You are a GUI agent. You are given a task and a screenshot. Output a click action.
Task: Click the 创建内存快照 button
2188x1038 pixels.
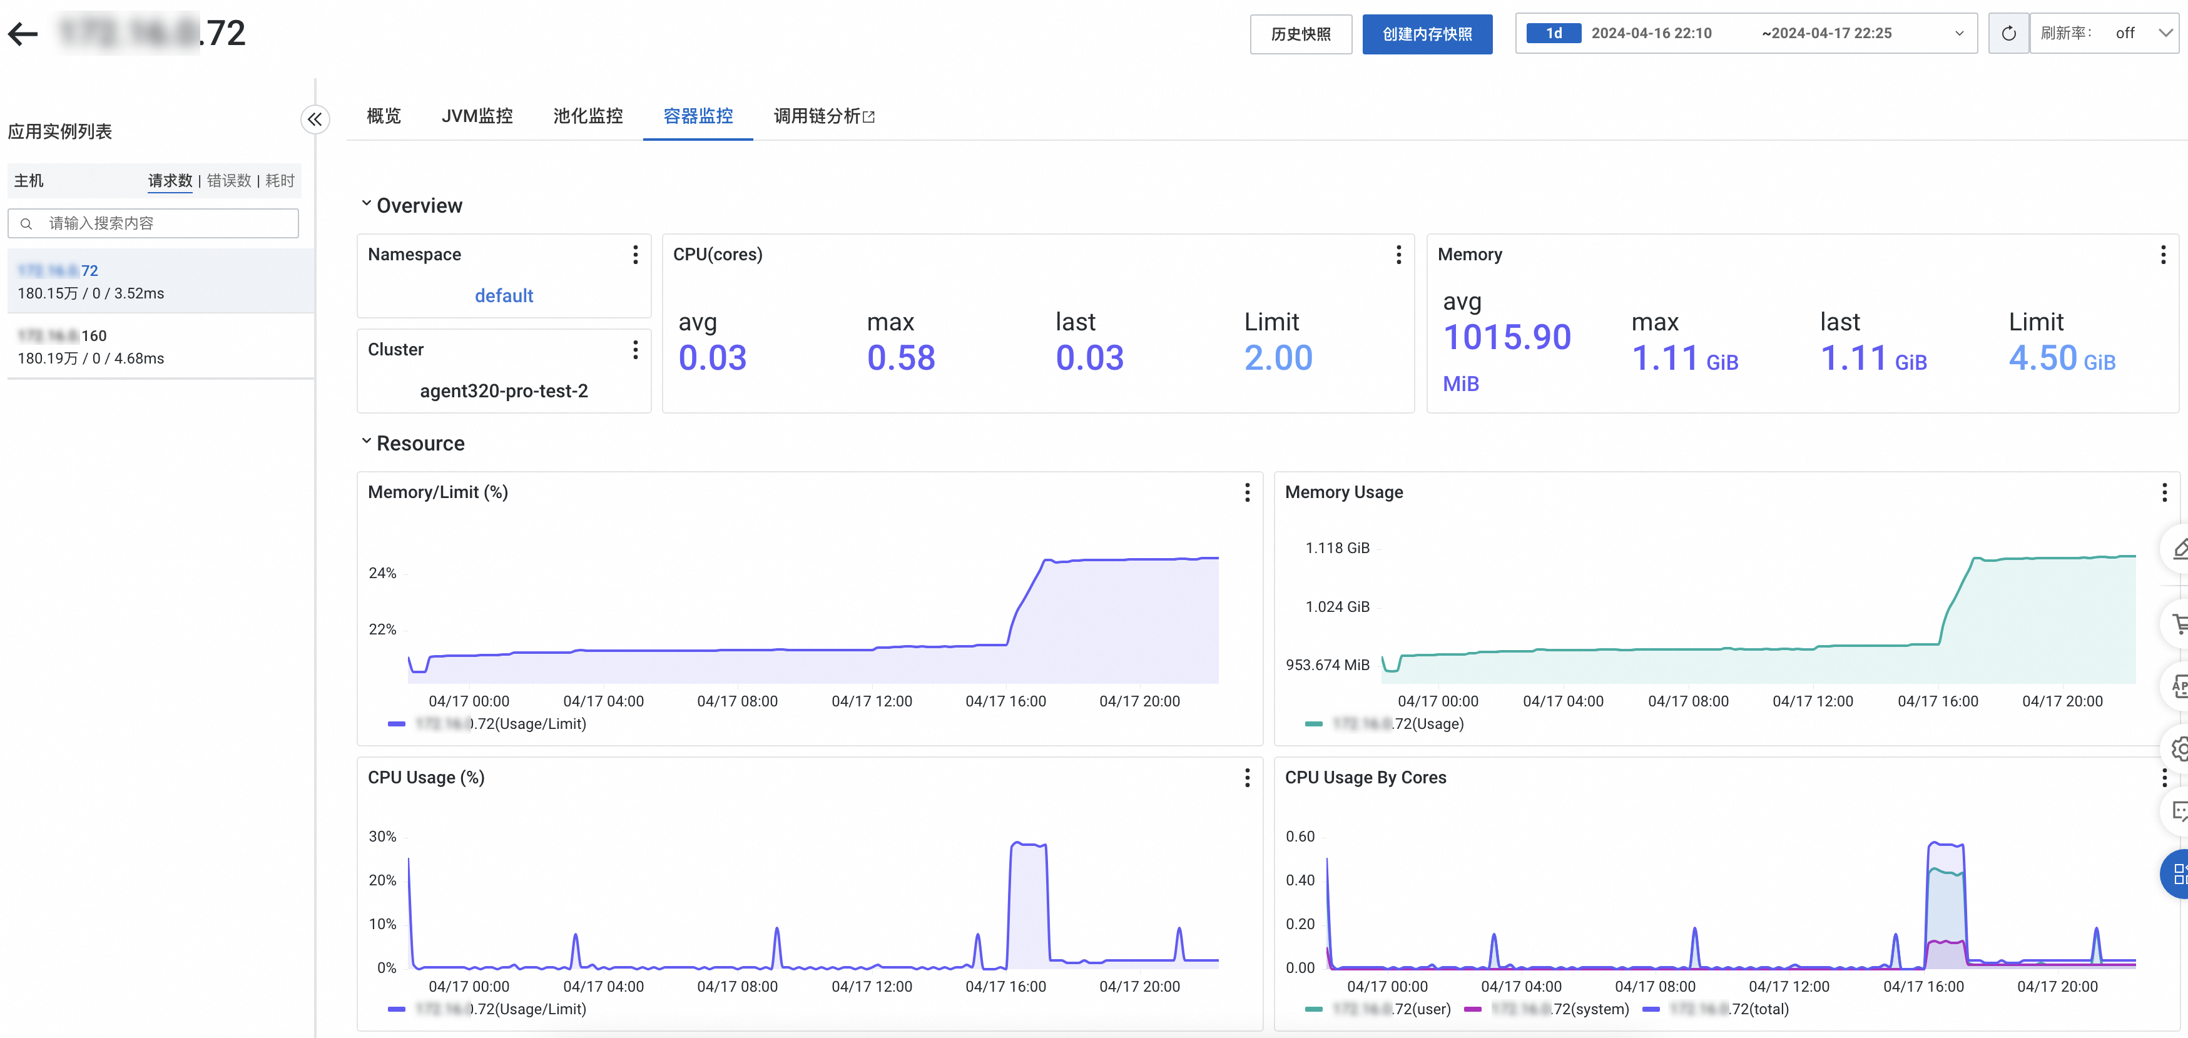(x=1427, y=34)
